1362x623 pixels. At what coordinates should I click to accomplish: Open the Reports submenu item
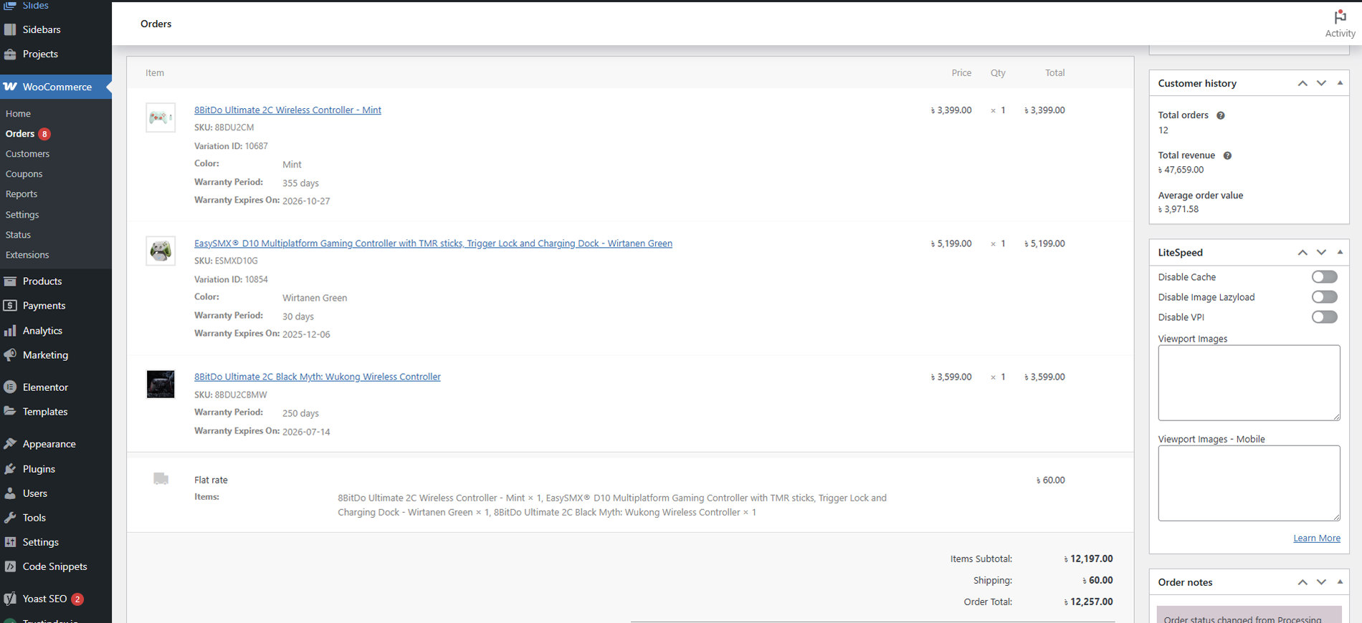coord(22,194)
